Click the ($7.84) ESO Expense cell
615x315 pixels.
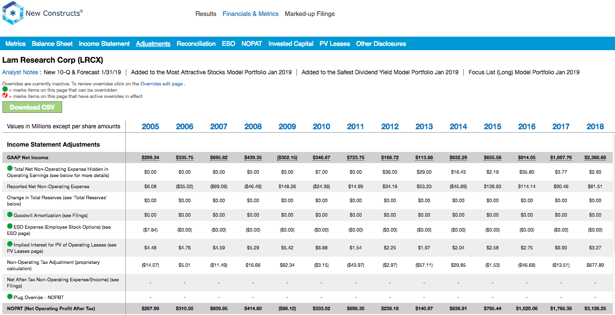pos(150,230)
